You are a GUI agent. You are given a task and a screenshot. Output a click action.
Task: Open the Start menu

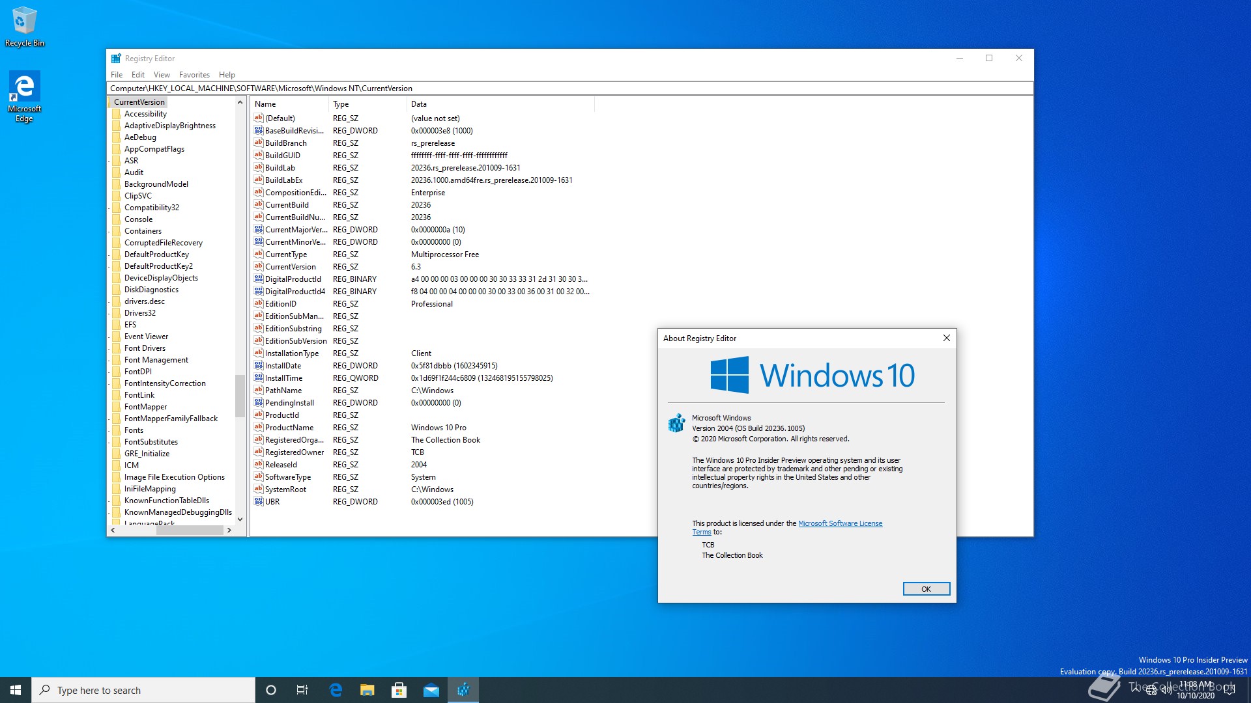(16, 690)
